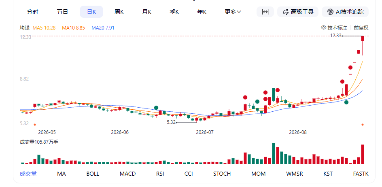This screenshot has width=382, height=187.
Task: Click the 2026-05 date axis label
Action: [47, 132]
